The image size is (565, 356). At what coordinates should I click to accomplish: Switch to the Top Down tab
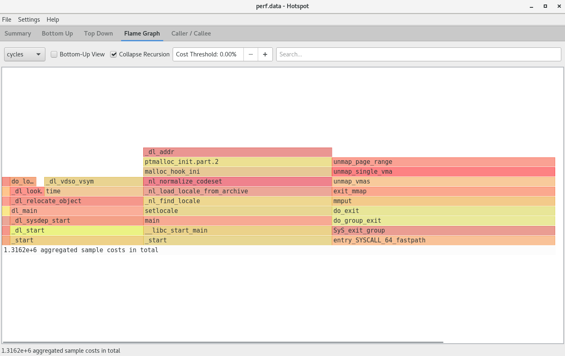(x=98, y=34)
